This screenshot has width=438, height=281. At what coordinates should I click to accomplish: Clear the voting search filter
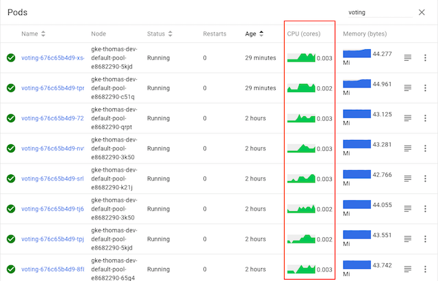point(421,12)
